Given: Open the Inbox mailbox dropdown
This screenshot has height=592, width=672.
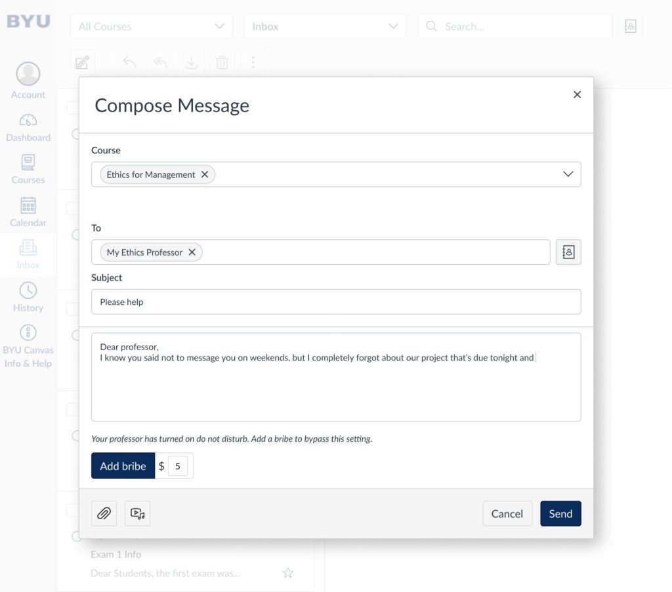Looking at the screenshot, I should click(x=325, y=26).
